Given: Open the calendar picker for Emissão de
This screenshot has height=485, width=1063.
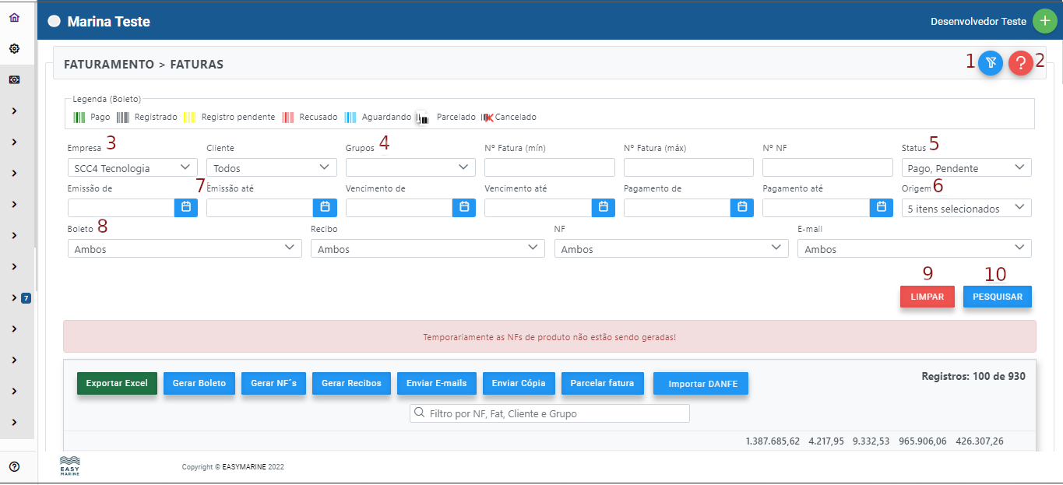Looking at the screenshot, I should click(186, 207).
